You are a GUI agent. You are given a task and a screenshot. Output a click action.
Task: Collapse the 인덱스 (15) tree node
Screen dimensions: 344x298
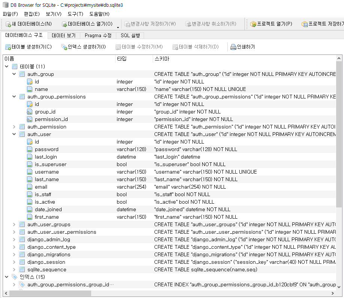pos(7,277)
